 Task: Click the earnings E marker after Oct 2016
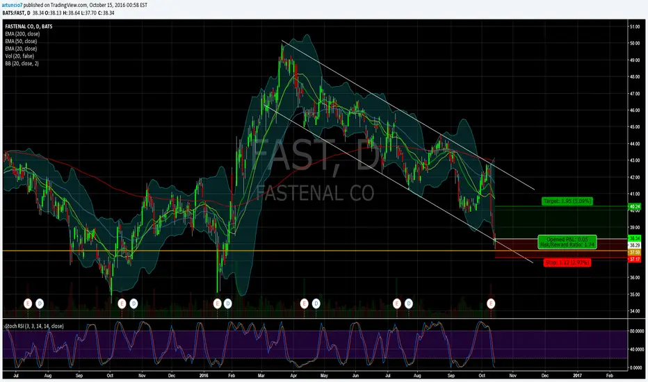pyautogui.click(x=491, y=304)
